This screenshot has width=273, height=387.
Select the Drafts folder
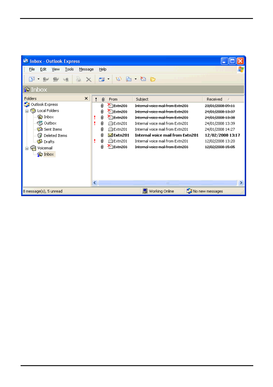(49, 142)
